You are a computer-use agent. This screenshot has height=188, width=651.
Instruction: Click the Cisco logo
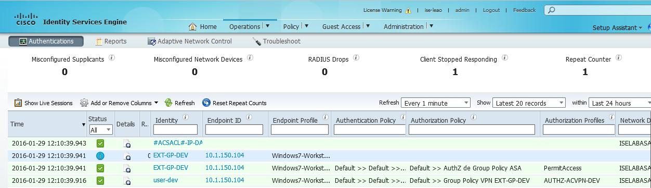tap(25, 20)
